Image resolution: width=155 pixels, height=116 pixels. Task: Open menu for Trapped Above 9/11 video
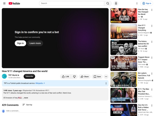coord(152,58)
